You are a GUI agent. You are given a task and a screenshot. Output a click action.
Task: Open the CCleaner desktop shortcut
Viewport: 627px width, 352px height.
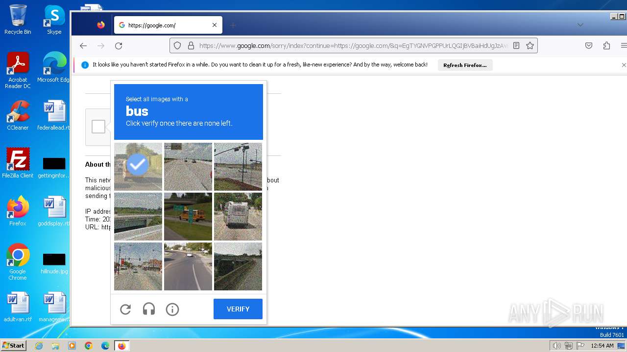click(18, 115)
